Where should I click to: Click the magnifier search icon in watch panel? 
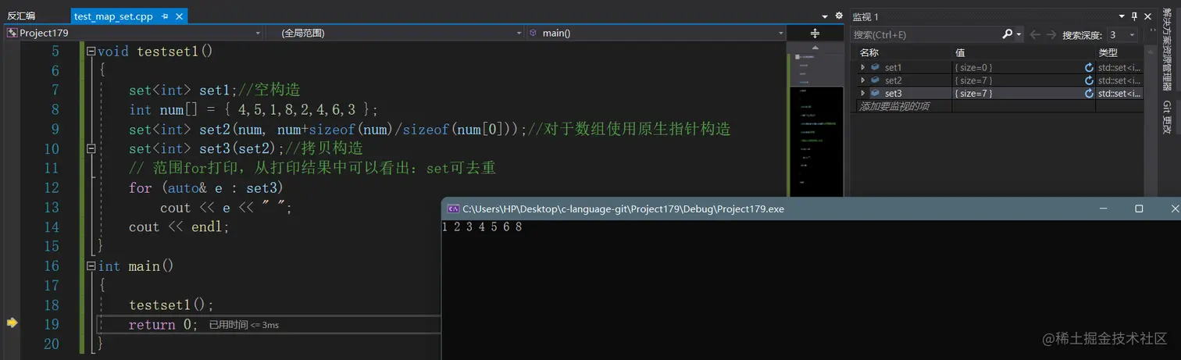point(1008,34)
